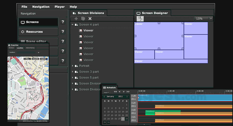Viewport: 233px width, 126px height.
Task: Open the Scene editor section
Action: 38,41
